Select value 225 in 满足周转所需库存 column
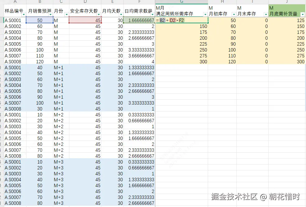Screen dimensions: 306x207 pos(182,44)
